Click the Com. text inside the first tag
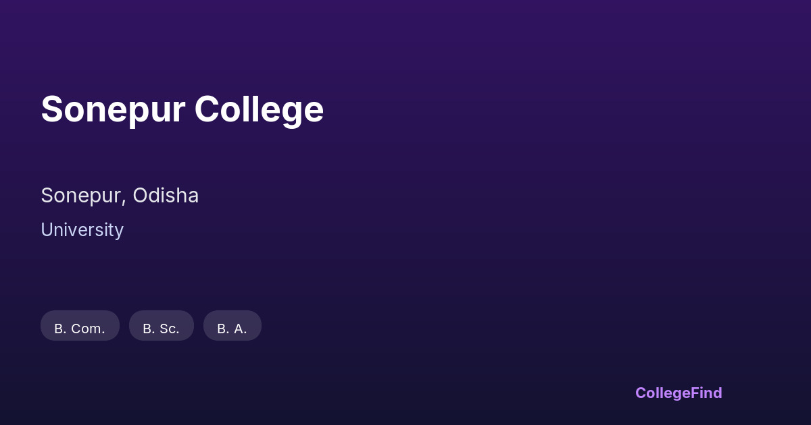The height and width of the screenshot is (425, 811). coord(88,329)
